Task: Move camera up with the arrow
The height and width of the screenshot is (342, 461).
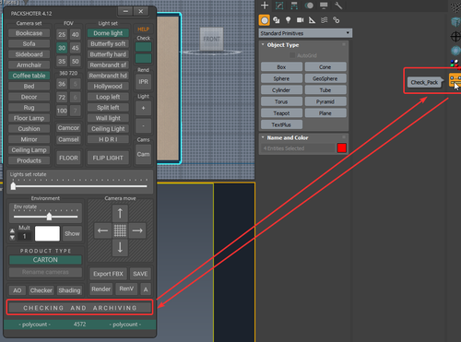Action: point(120,214)
